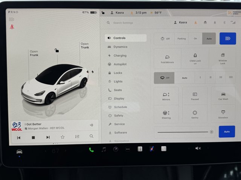241x180 pixels.
Task: Activate Car Wash mode
Action: (223, 96)
